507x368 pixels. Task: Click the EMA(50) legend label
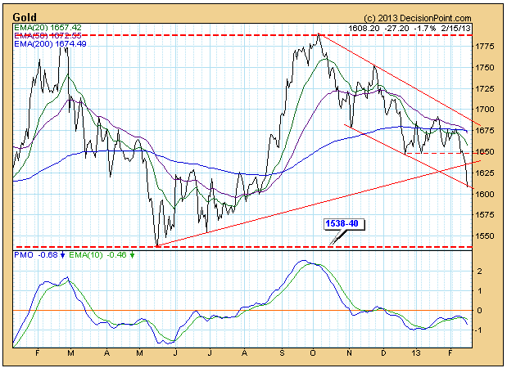pos(48,35)
